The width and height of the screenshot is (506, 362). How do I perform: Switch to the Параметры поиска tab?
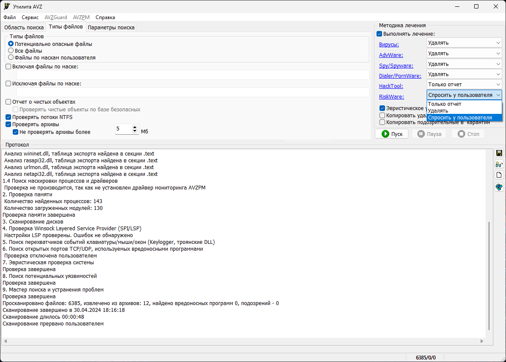click(x=111, y=28)
